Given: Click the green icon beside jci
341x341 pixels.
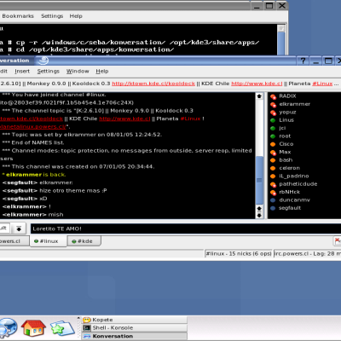Looking at the screenshot, I should click(273, 128).
